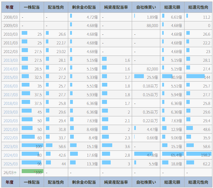Click the 2025/03 year link
The height and width of the screenshot is (188, 213).
click(10, 163)
